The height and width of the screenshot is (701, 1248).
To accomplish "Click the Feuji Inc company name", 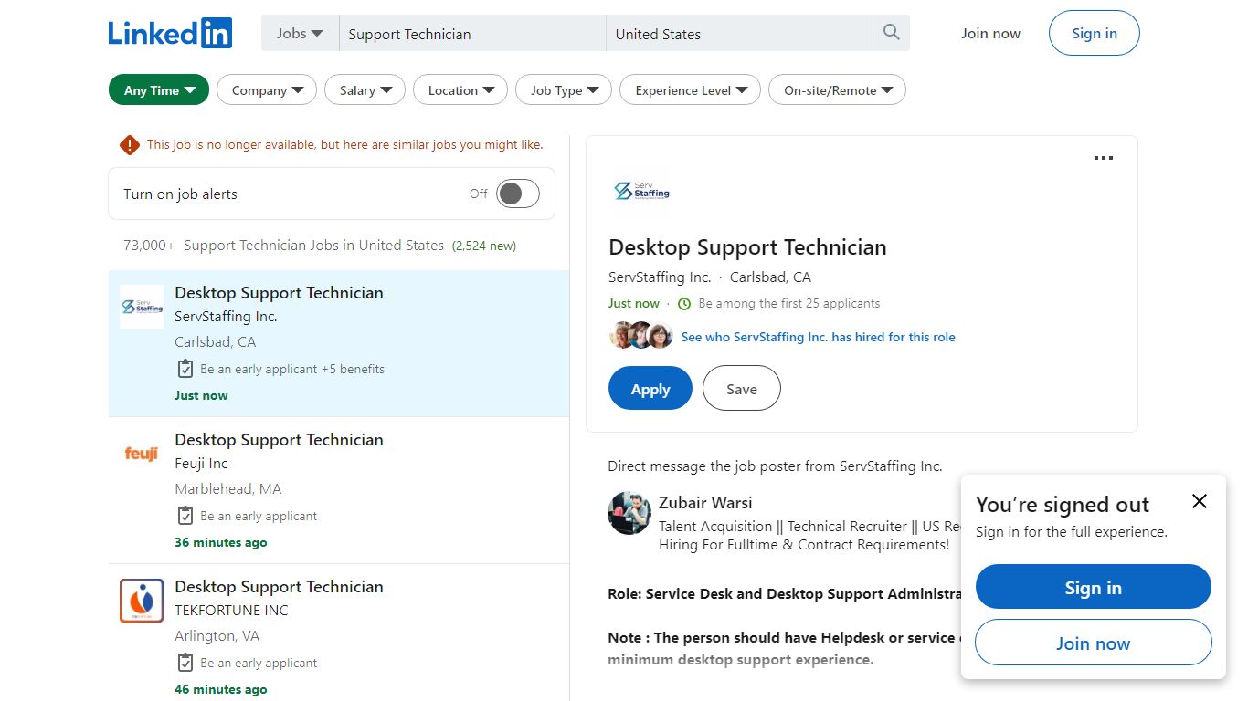I will coord(201,464).
